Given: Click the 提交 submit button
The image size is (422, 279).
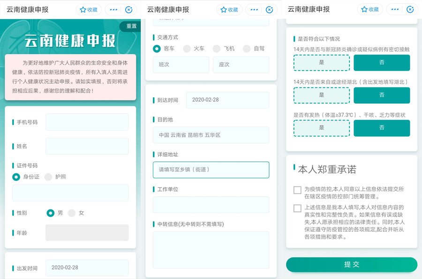Looking at the screenshot, I should [x=352, y=265].
